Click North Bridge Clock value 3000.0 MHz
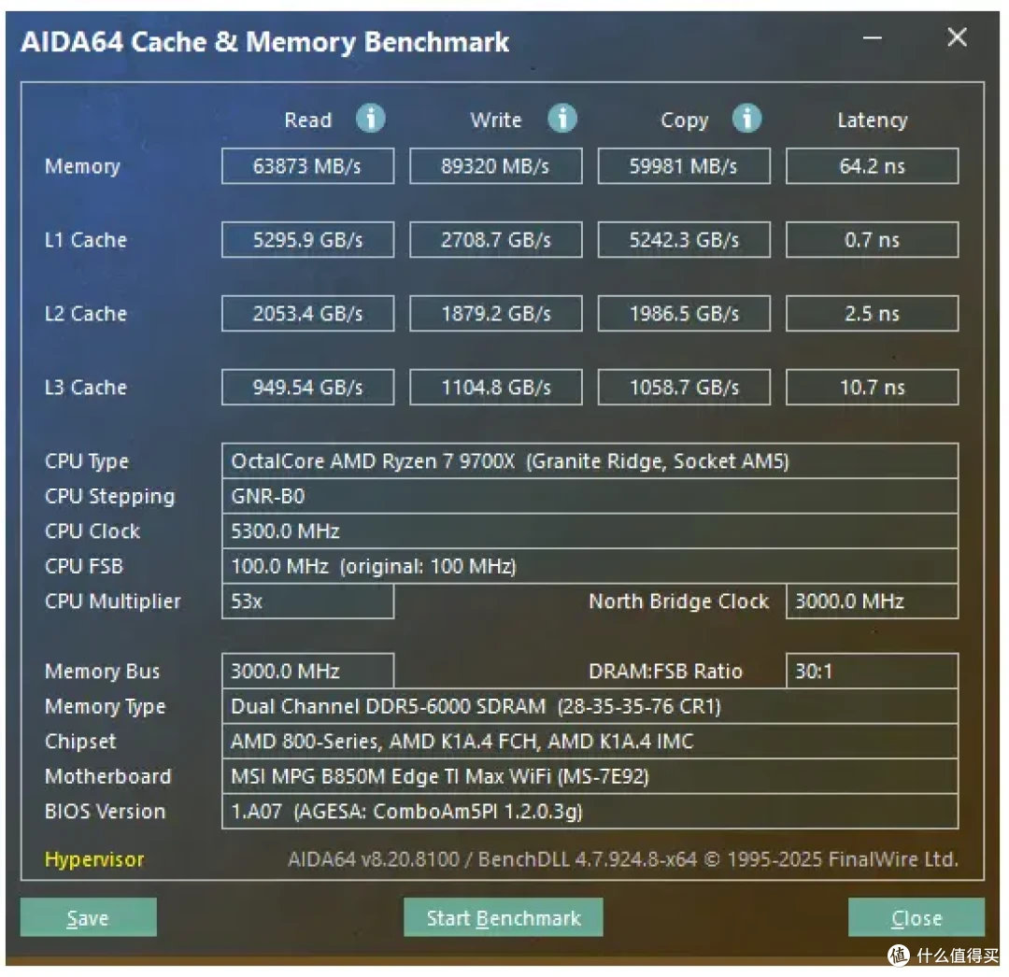 pos(872,601)
